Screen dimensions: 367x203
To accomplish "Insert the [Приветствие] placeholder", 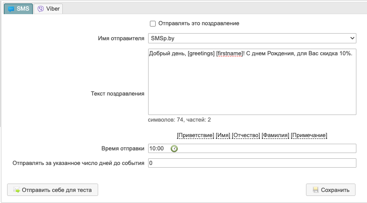I will (195, 135).
